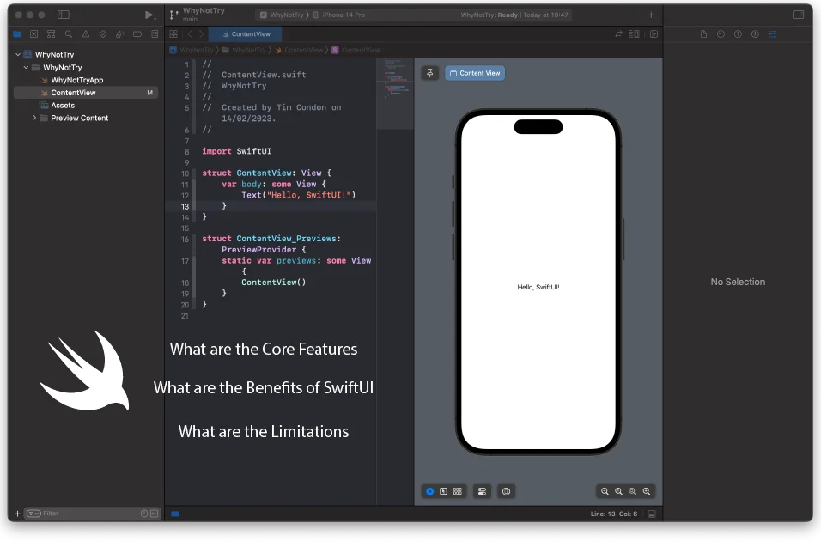The image size is (821, 541).
Task: Open the Find navigator with the magnifying glass
Action: pos(69,33)
